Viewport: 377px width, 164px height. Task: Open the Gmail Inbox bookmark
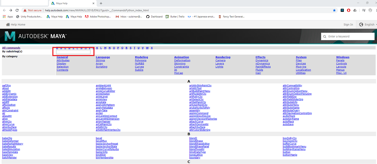(x=129, y=17)
